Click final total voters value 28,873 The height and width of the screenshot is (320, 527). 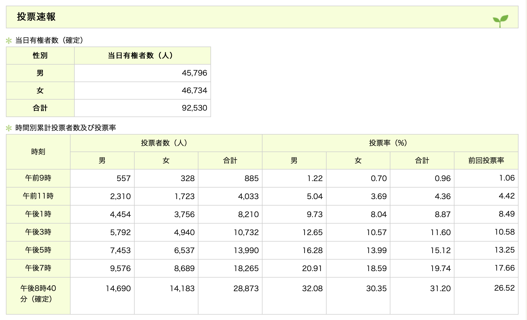coord(246,289)
